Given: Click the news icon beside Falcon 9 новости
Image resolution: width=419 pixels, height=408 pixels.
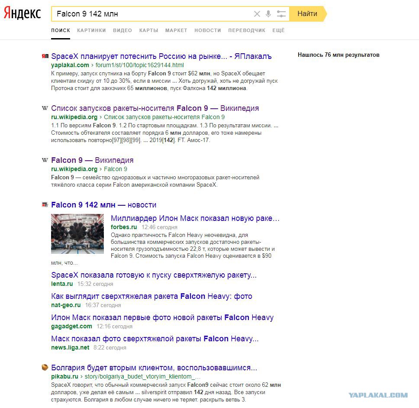Looking at the screenshot, I should [45, 205].
